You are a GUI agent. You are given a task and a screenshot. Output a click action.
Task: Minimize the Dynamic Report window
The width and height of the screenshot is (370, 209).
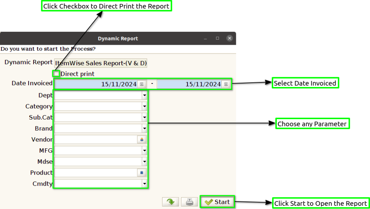click(x=205, y=38)
